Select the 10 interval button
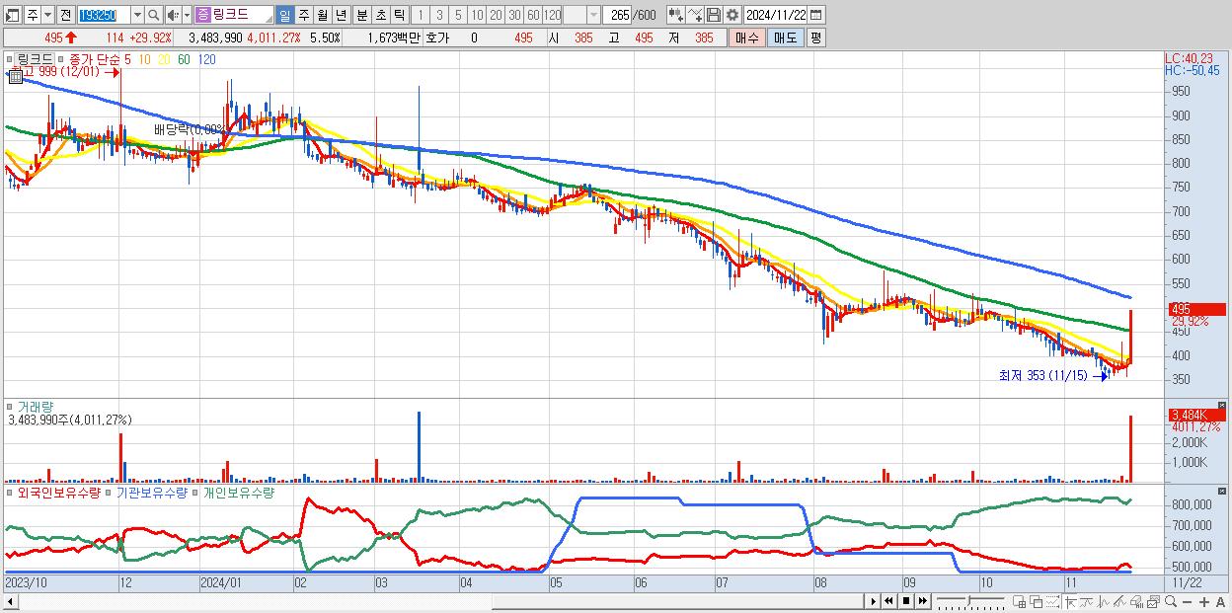Image resolution: width=1232 pixels, height=613 pixels. (477, 15)
